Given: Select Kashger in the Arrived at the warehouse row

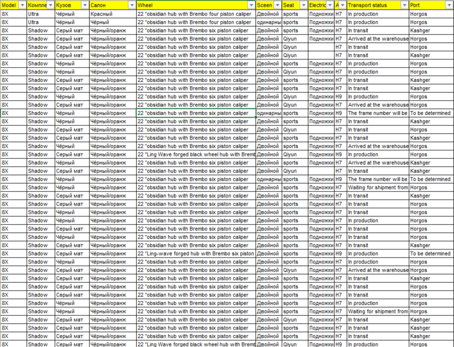Looking at the screenshot, I should [x=431, y=163].
